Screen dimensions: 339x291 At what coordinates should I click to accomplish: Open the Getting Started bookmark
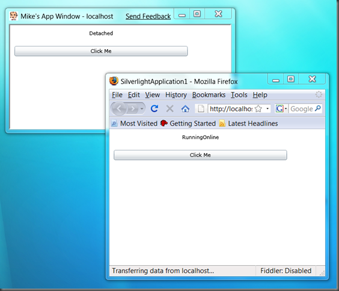click(188, 123)
